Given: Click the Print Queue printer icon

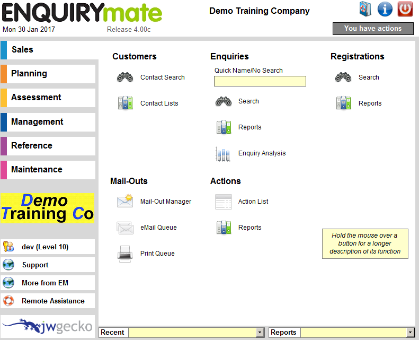Looking at the screenshot, I should pyautogui.click(x=125, y=254).
